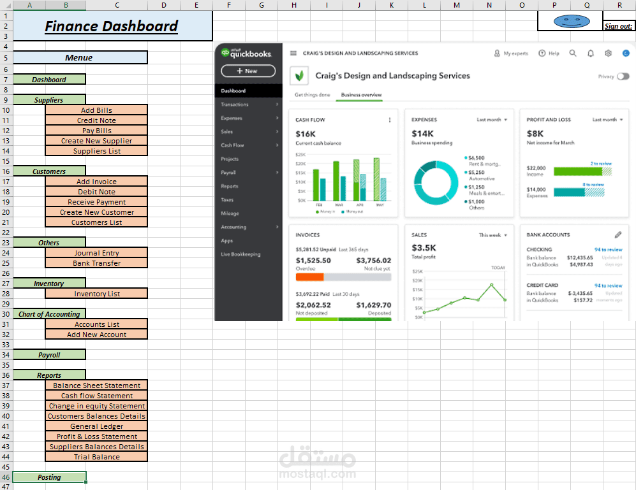Click the Suppliers List button

[96, 151]
